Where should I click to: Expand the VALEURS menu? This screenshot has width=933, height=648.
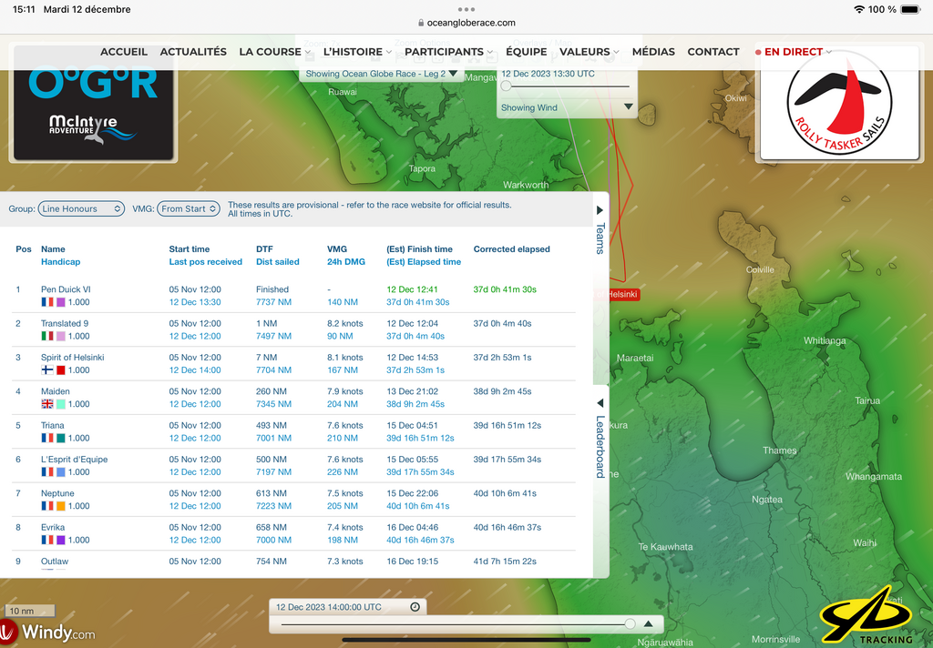tap(590, 52)
